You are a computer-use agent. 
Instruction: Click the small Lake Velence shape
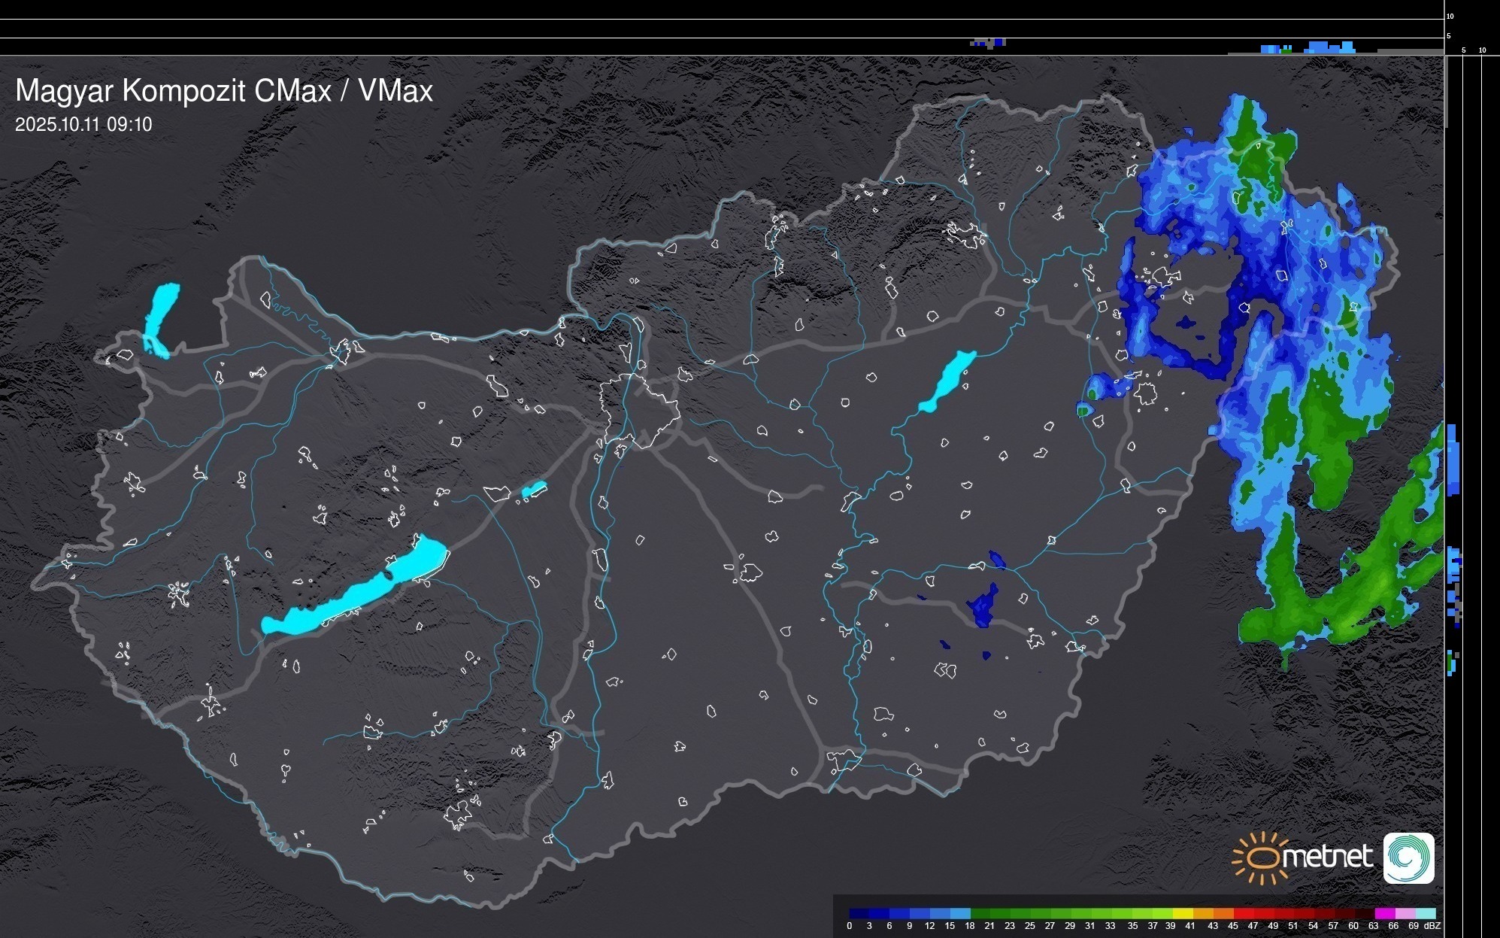coord(534,490)
